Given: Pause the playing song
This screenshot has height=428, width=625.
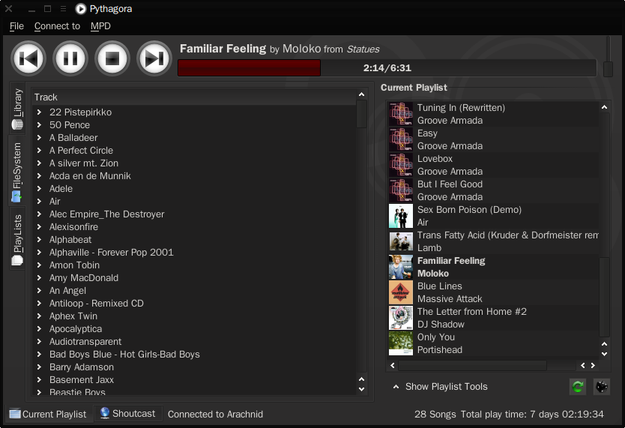Looking at the screenshot, I should point(70,58).
